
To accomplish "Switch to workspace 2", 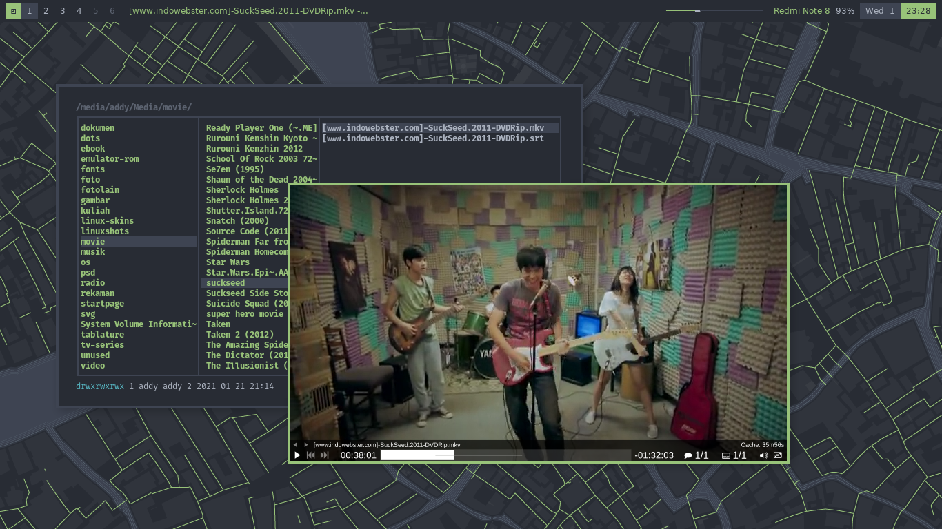I will (46, 11).
